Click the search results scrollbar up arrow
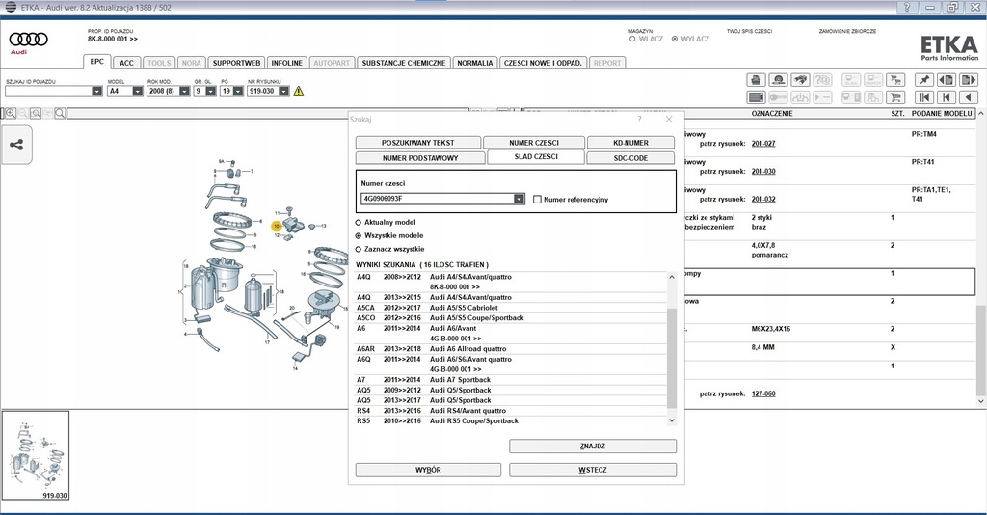 [x=672, y=277]
